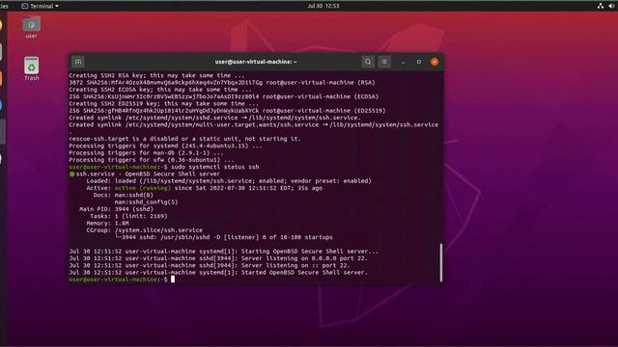Click the 'Main PID: 3944 (sshd)' line
The height and width of the screenshot is (347, 618).
pos(116,209)
